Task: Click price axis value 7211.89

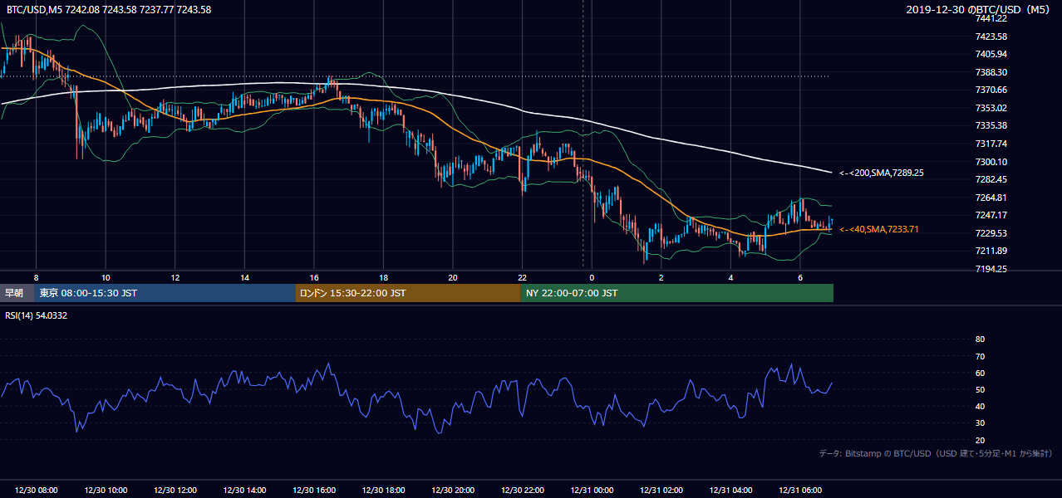Action: click(991, 251)
